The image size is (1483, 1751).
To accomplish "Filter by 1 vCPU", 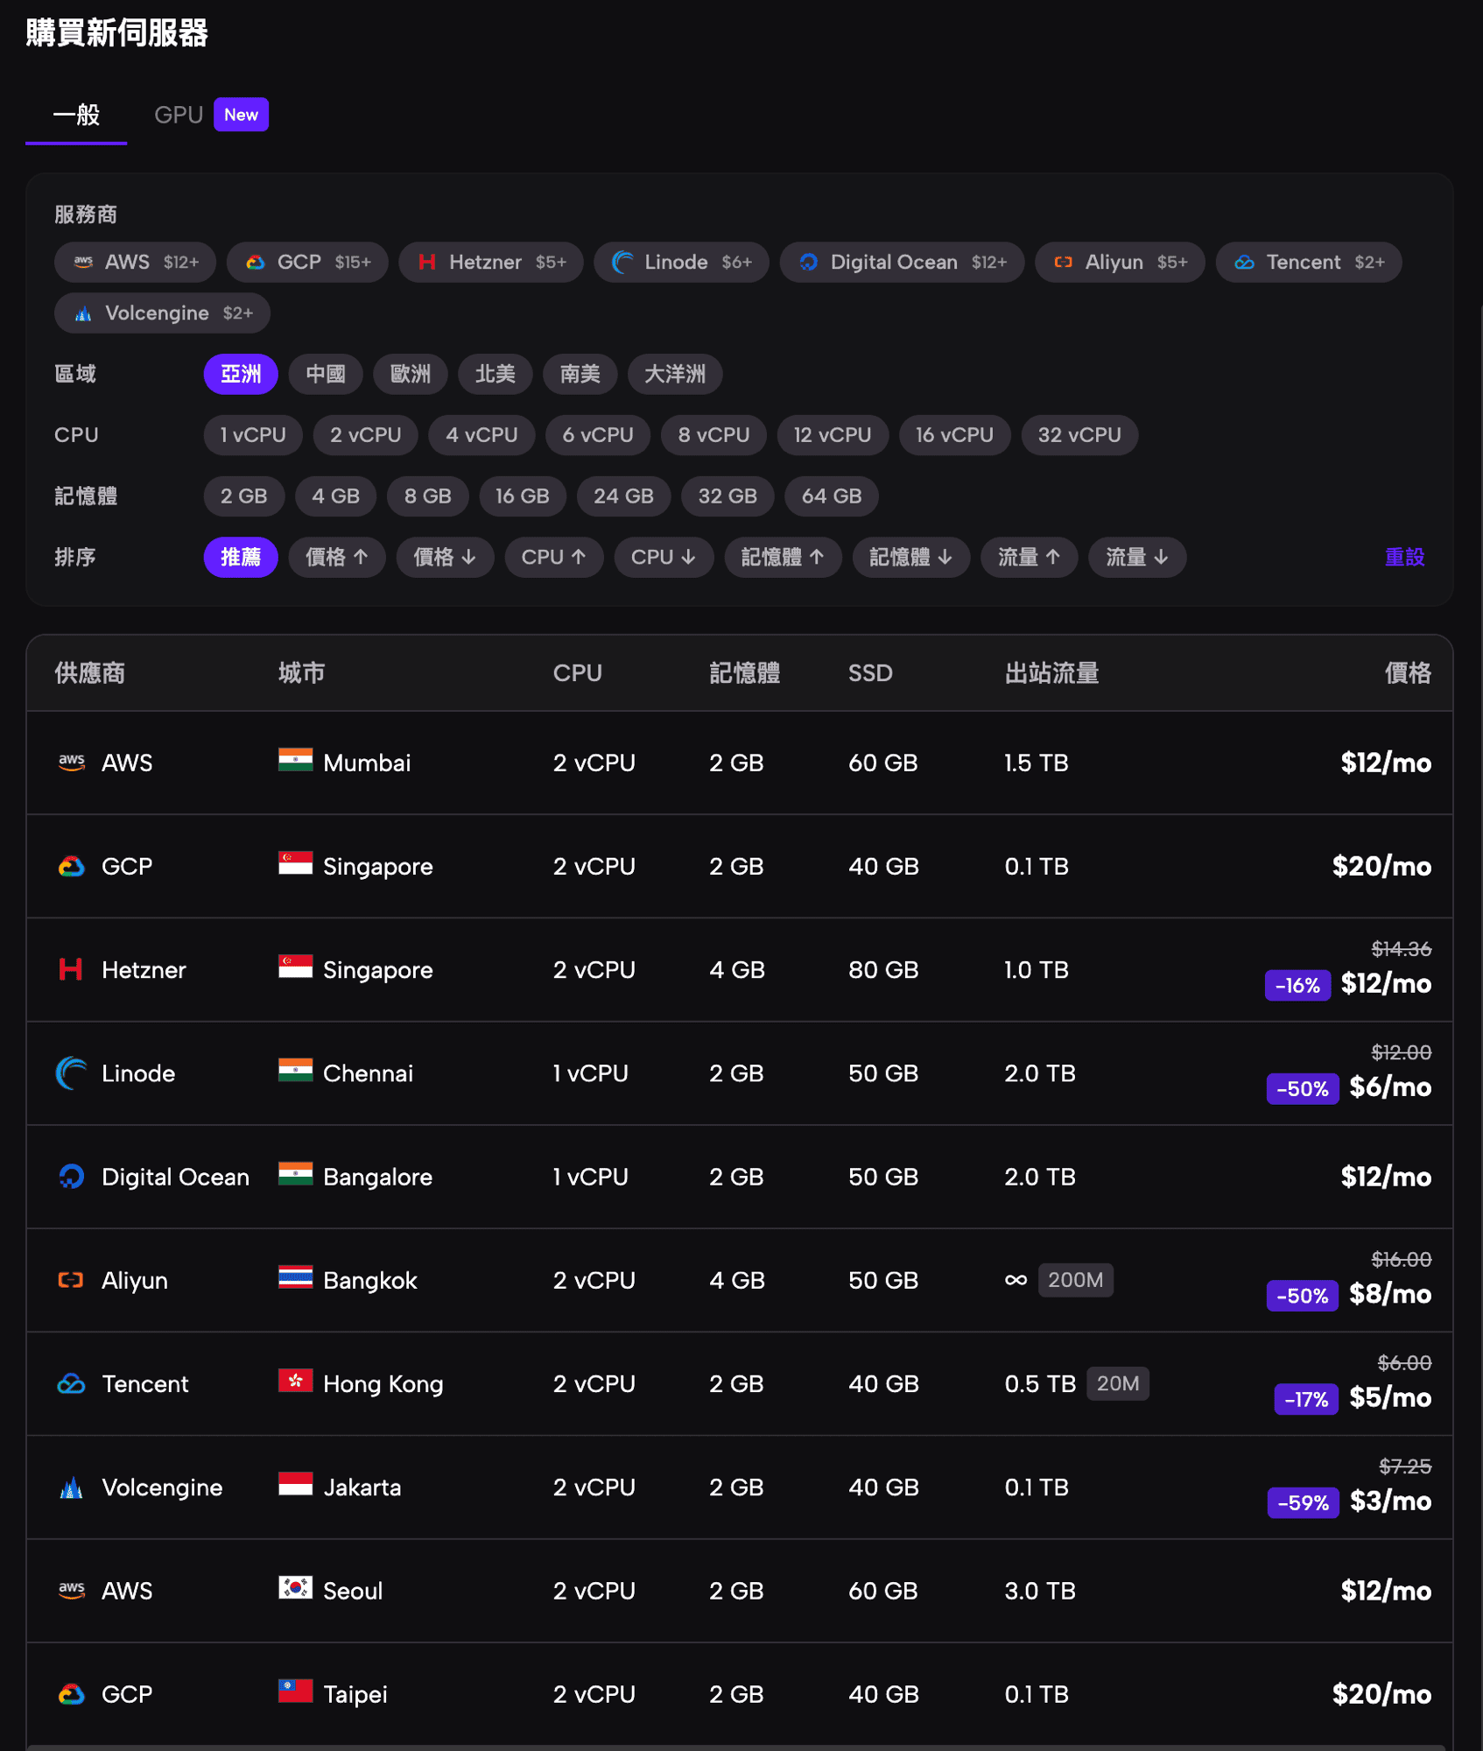I will (x=253, y=435).
